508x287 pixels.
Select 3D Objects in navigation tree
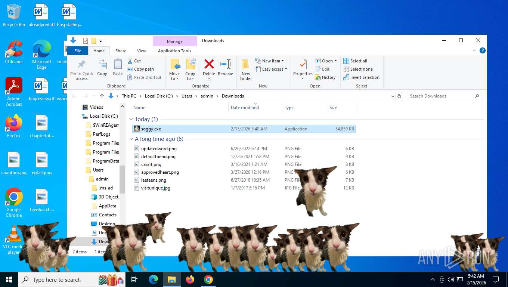click(x=105, y=197)
